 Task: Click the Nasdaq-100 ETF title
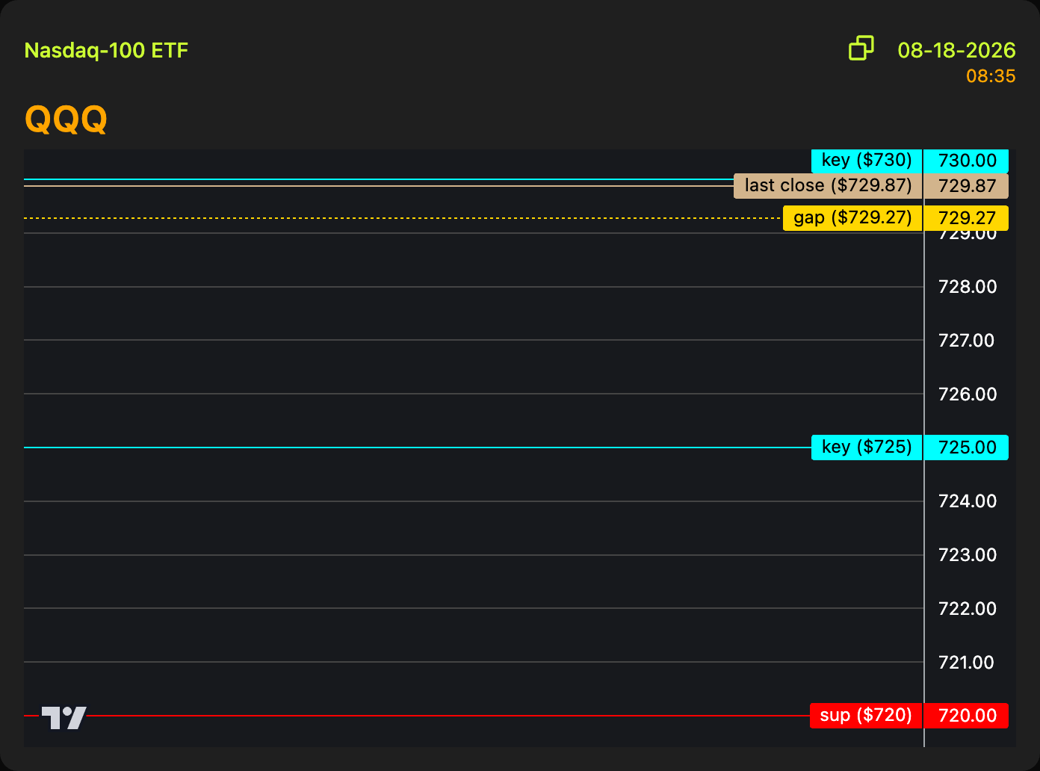106,51
